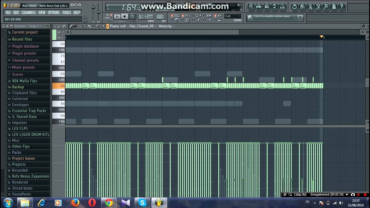Open the Cell snap dropdown
Viewport: 370px width, 208px height.
pos(233,16)
